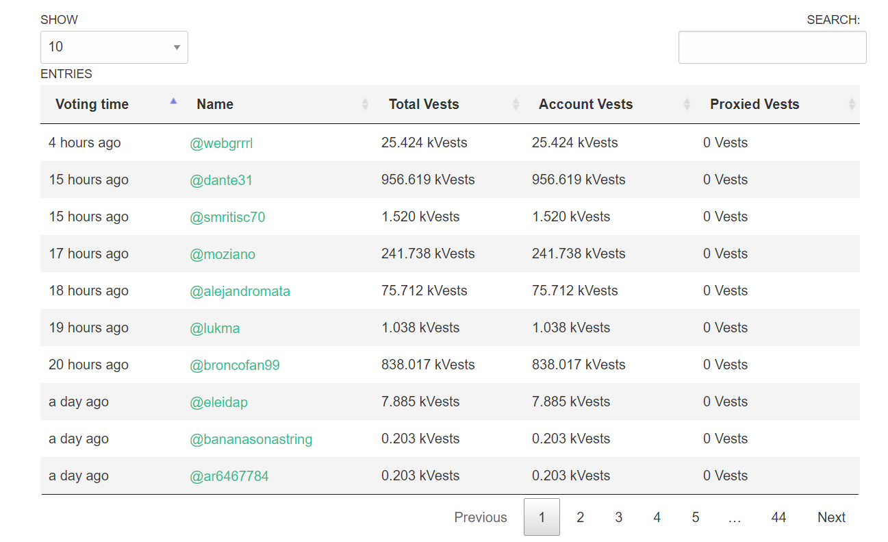Go to page 2 of results
This screenshot has height=542, width=888.
[x=580, y=517]
